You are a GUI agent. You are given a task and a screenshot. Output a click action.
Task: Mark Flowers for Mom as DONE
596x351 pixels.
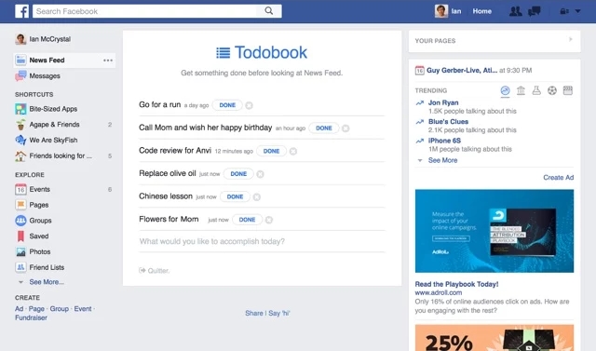[x=247, y=220]
